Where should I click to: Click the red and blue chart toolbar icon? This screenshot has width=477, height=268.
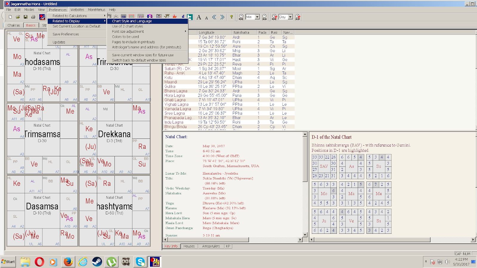pos(42,17)
